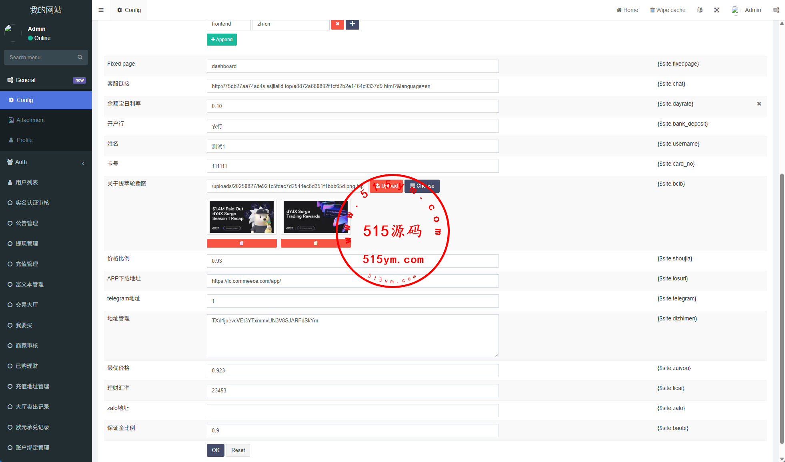785x462 pixels.
Task: Delete first carousel image via trash button
Action: click(242, 243)
